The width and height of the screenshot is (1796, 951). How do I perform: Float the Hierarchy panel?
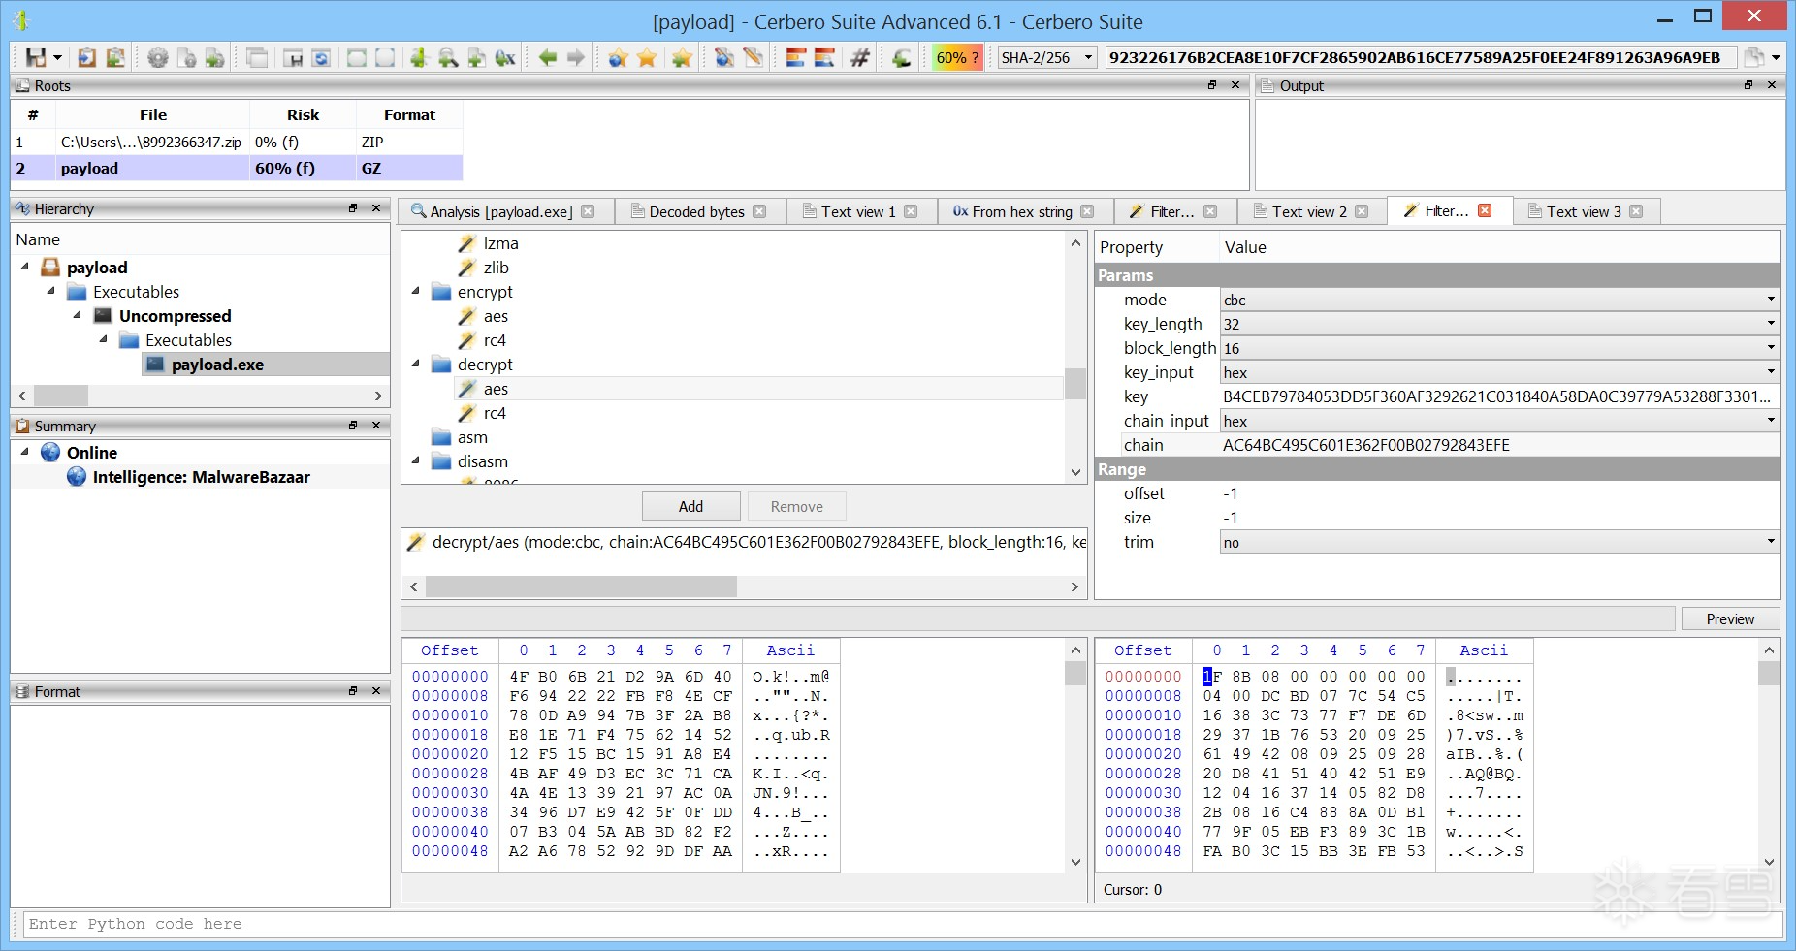pos(353,208)
